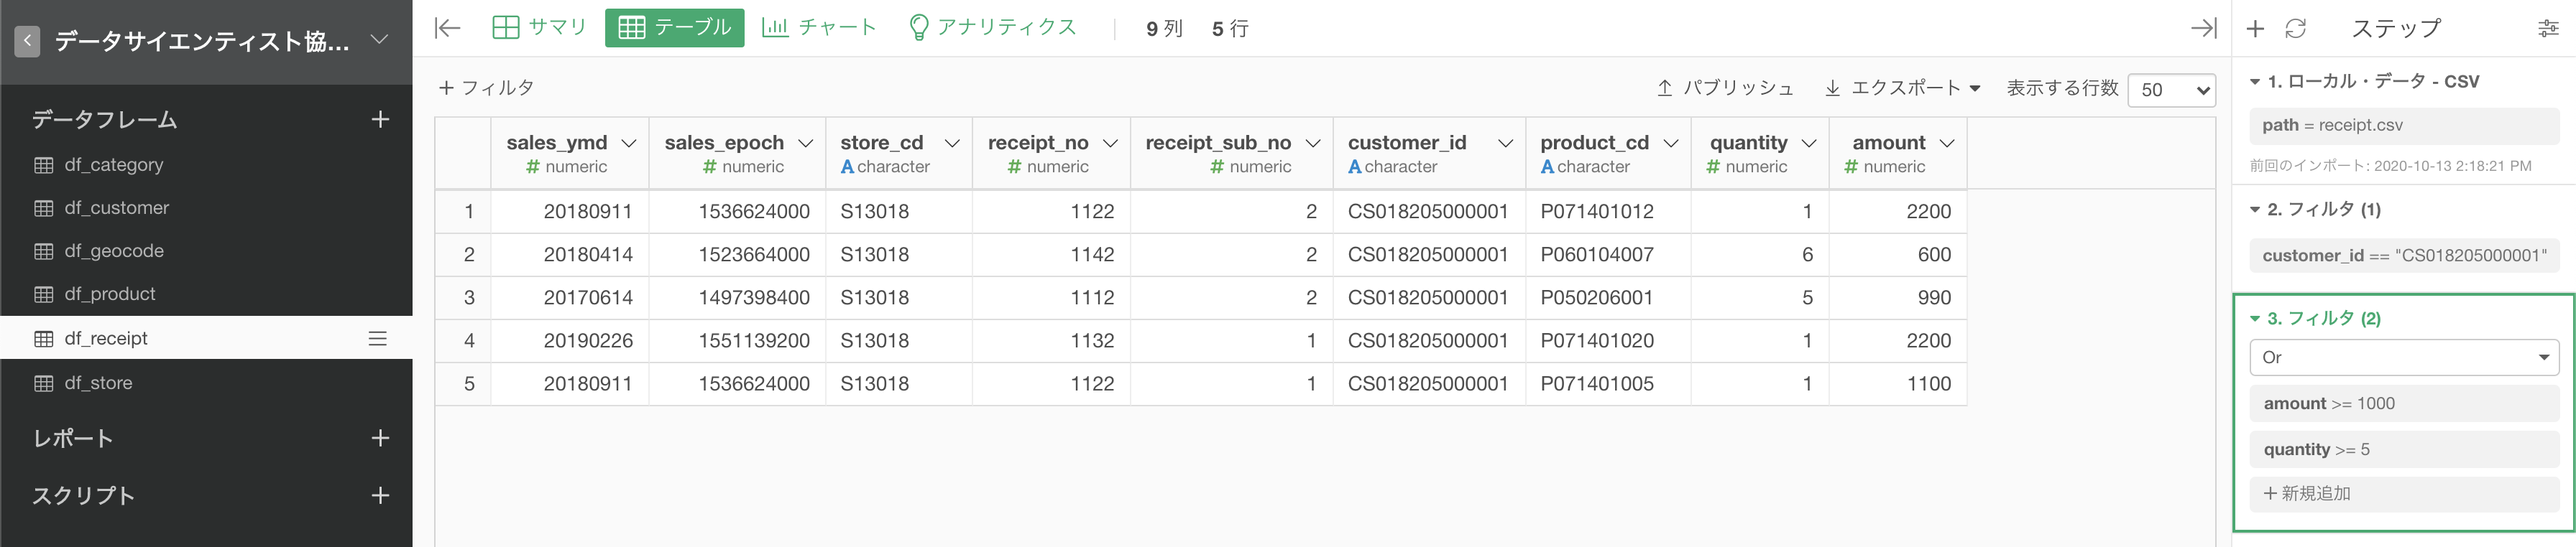Click the + フィルタ button
The image size is (2576, 547).
(486, 88)
